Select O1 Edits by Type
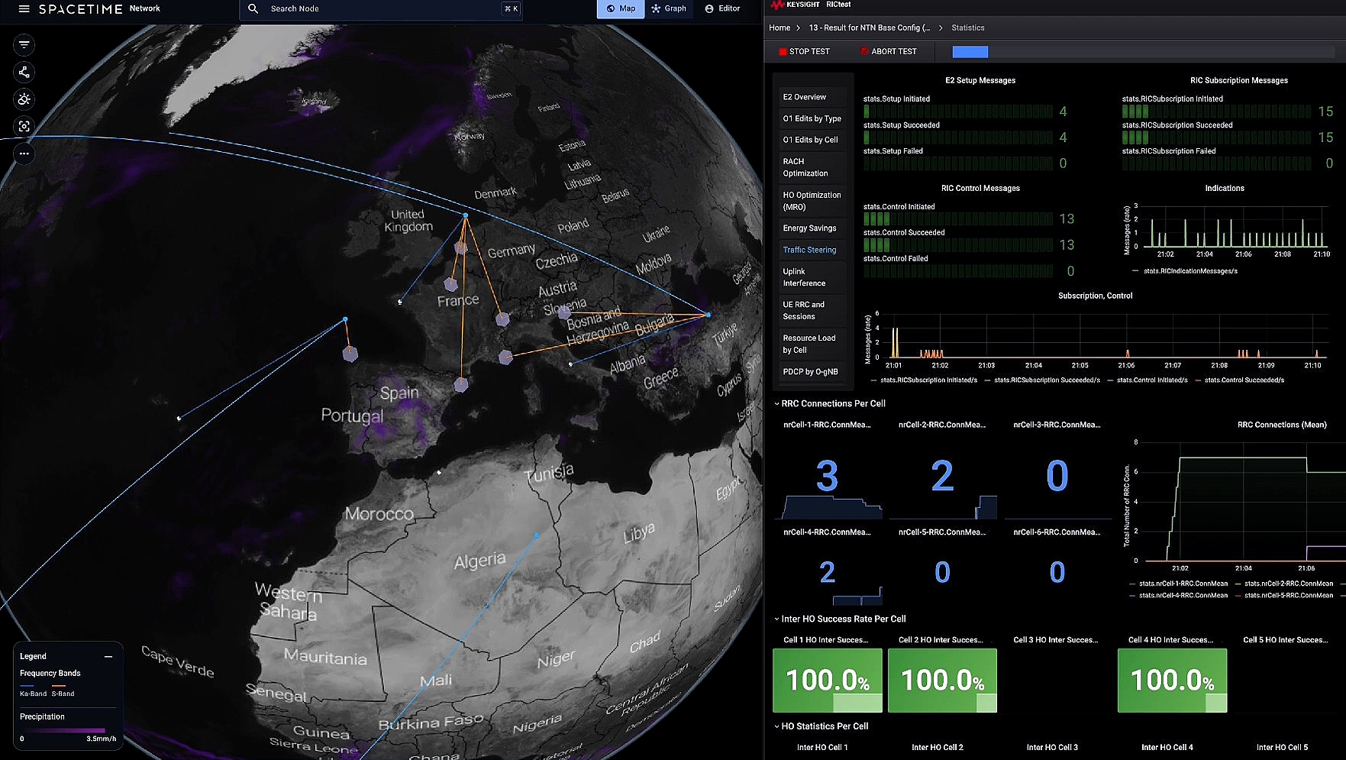Image resolution: width=1346 pixels, height=760 pixels. [x=812, y=118]
